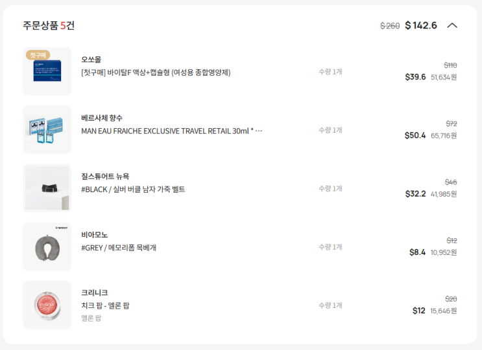Click the 주문상품 5건 header
The height and width of the screenshot is (350, 482).
coord(49,26)
